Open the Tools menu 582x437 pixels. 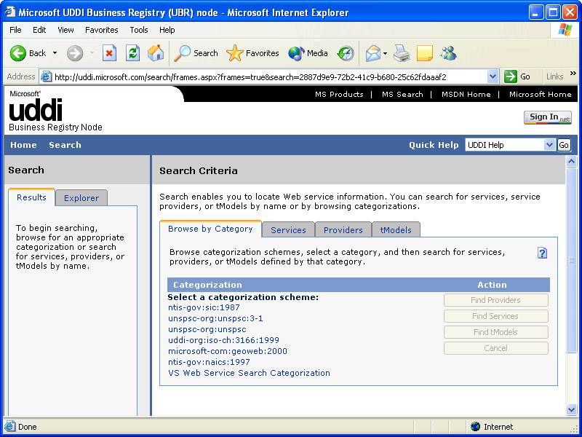[x=139, y=30]
